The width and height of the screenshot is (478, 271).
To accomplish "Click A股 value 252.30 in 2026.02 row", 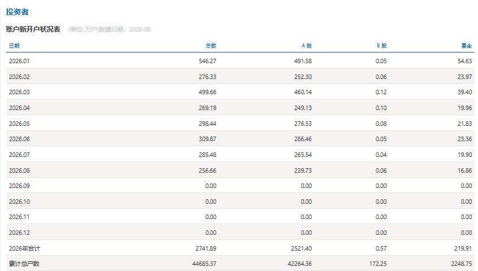I will click(303, 77).
